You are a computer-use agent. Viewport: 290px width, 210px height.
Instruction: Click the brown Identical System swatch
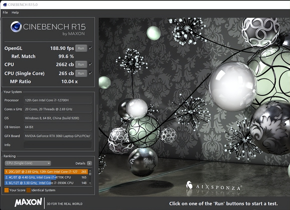pos(29,190)
